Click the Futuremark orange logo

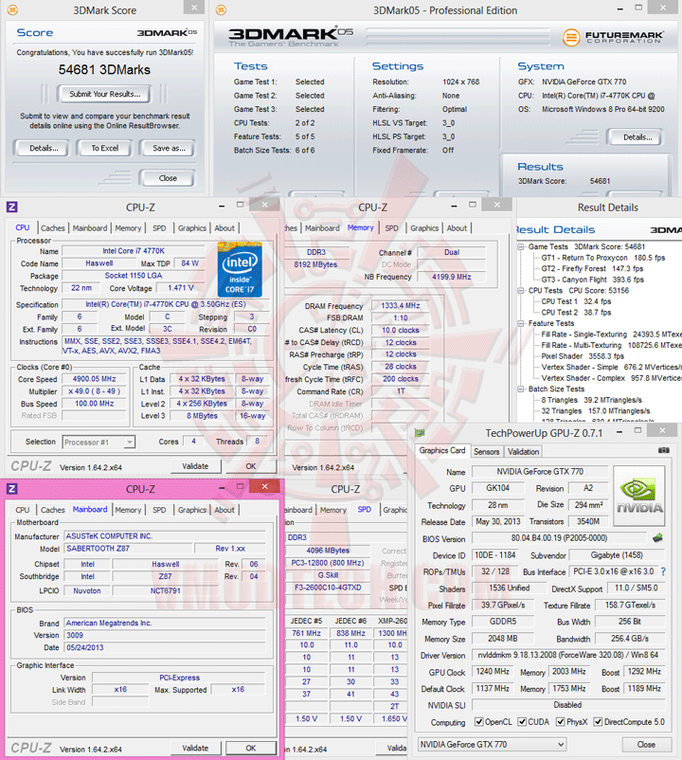tap(571, 37)
